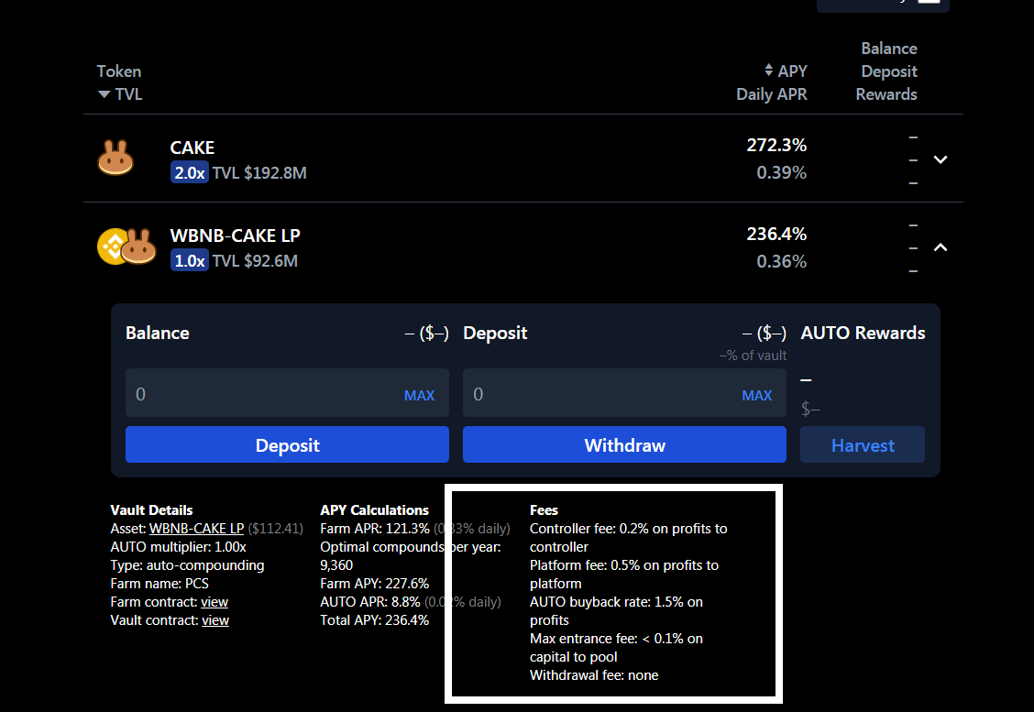This screenshot has width=1034, height=712.
Task: Click the 2.0x multiplier badge on CAKE
Action: coord(189,172)
